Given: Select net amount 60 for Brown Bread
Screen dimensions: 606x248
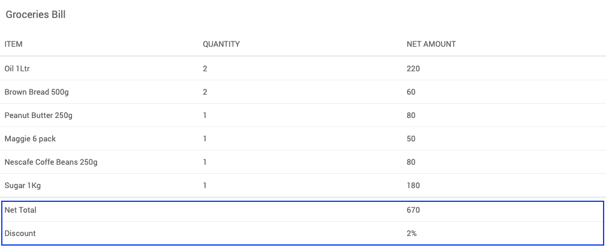Looking at the screenshot, I should pyautogui.click(x=411, y=92).
